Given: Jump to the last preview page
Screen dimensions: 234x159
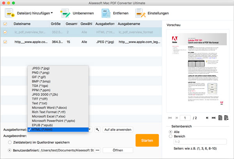Looking at the screenshot, I should pos(213,118).
